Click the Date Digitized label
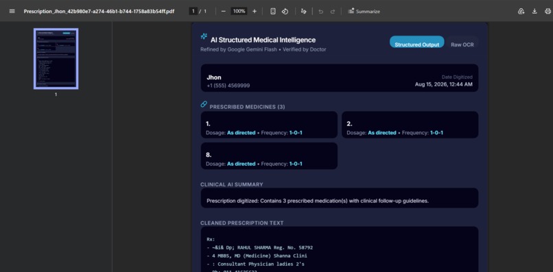Viewport: 553px width, 272px height. point(457,77)
